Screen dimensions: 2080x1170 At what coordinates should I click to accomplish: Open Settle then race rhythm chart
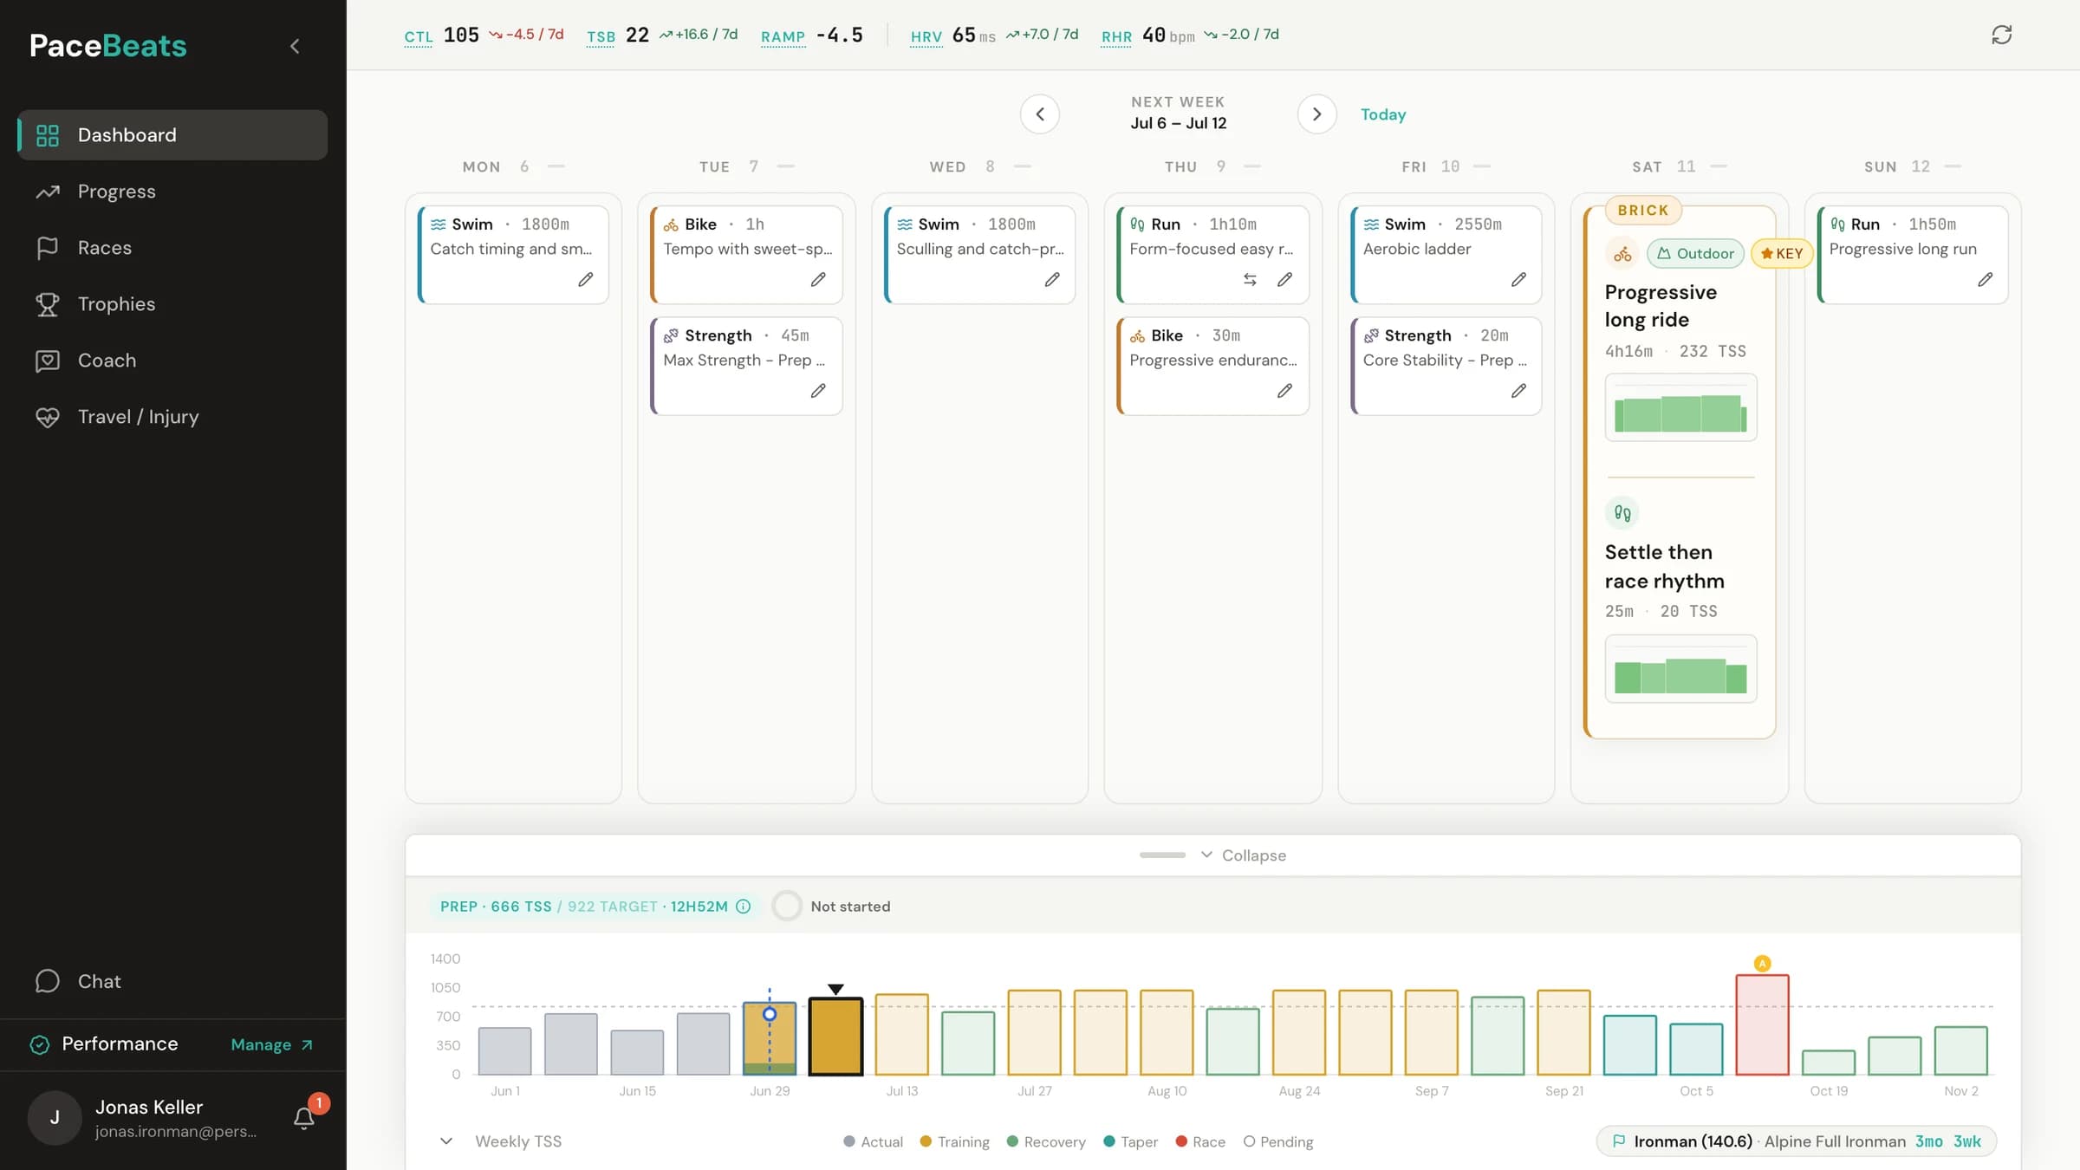coord(1680,668)
